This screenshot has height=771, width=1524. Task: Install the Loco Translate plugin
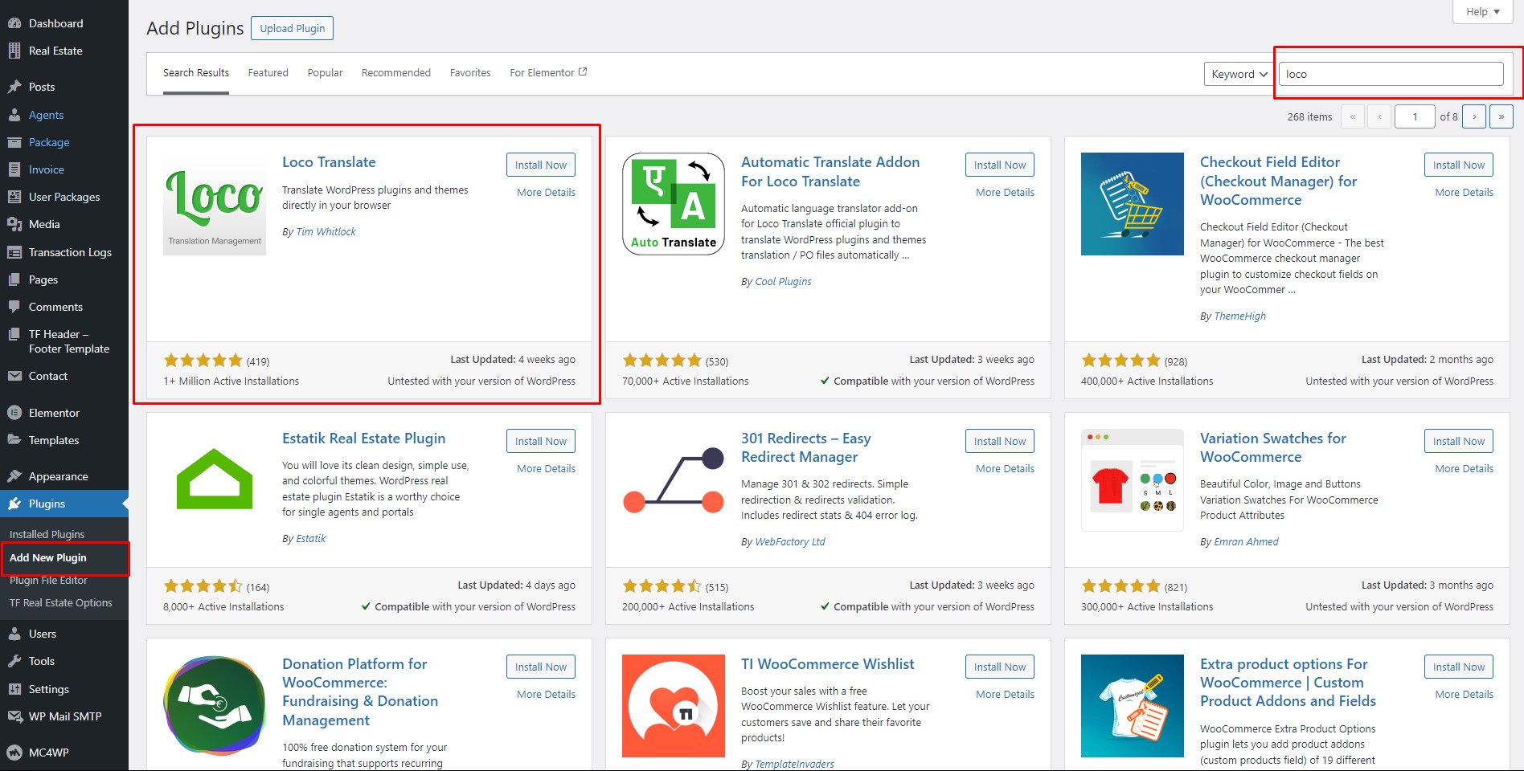541,165
